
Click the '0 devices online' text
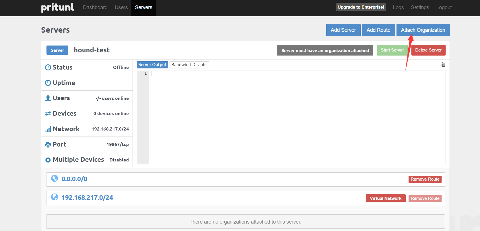111,114
